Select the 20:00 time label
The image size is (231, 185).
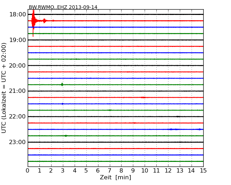click(x=17, y=66)
